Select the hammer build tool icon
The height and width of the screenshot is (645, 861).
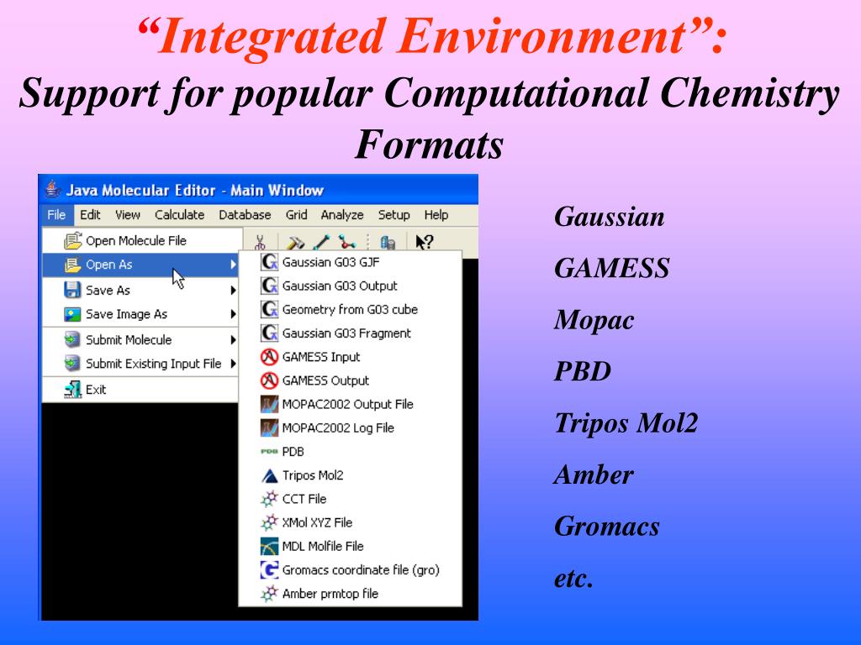point(295,242)
